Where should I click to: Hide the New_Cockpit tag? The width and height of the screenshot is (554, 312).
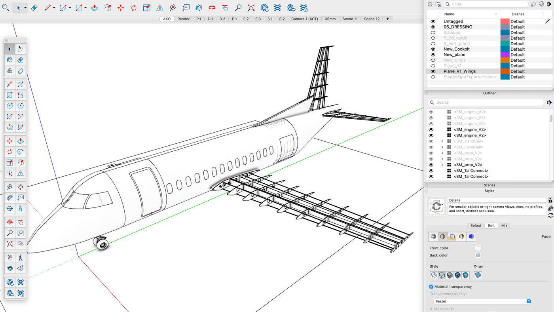(x=433, y=49)
